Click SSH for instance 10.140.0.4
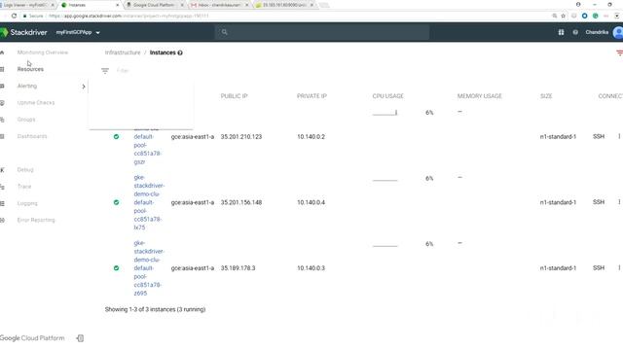 coord(599,202)
